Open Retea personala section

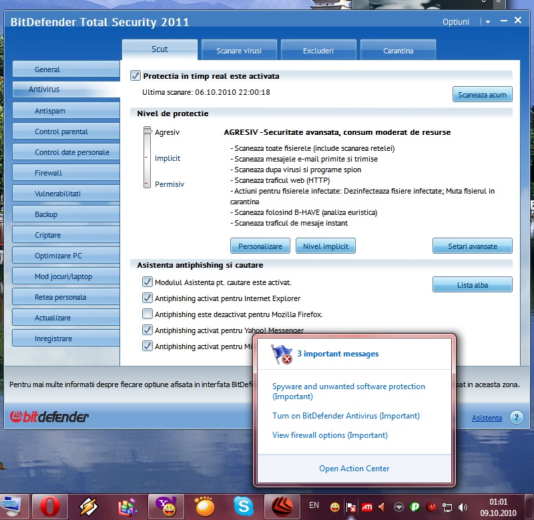(66, 297)
